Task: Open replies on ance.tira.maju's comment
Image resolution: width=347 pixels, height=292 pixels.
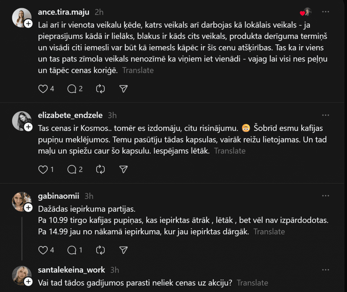Action: tap(72, 89)
